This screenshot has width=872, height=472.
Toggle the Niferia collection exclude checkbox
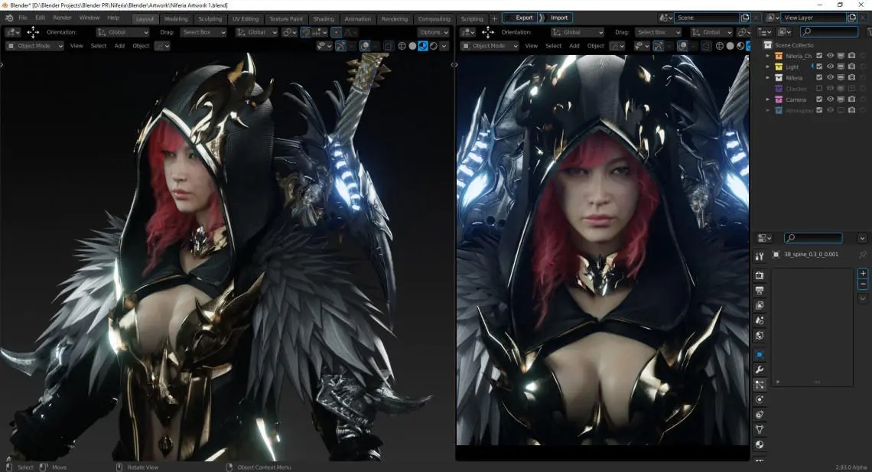[819, 77]
